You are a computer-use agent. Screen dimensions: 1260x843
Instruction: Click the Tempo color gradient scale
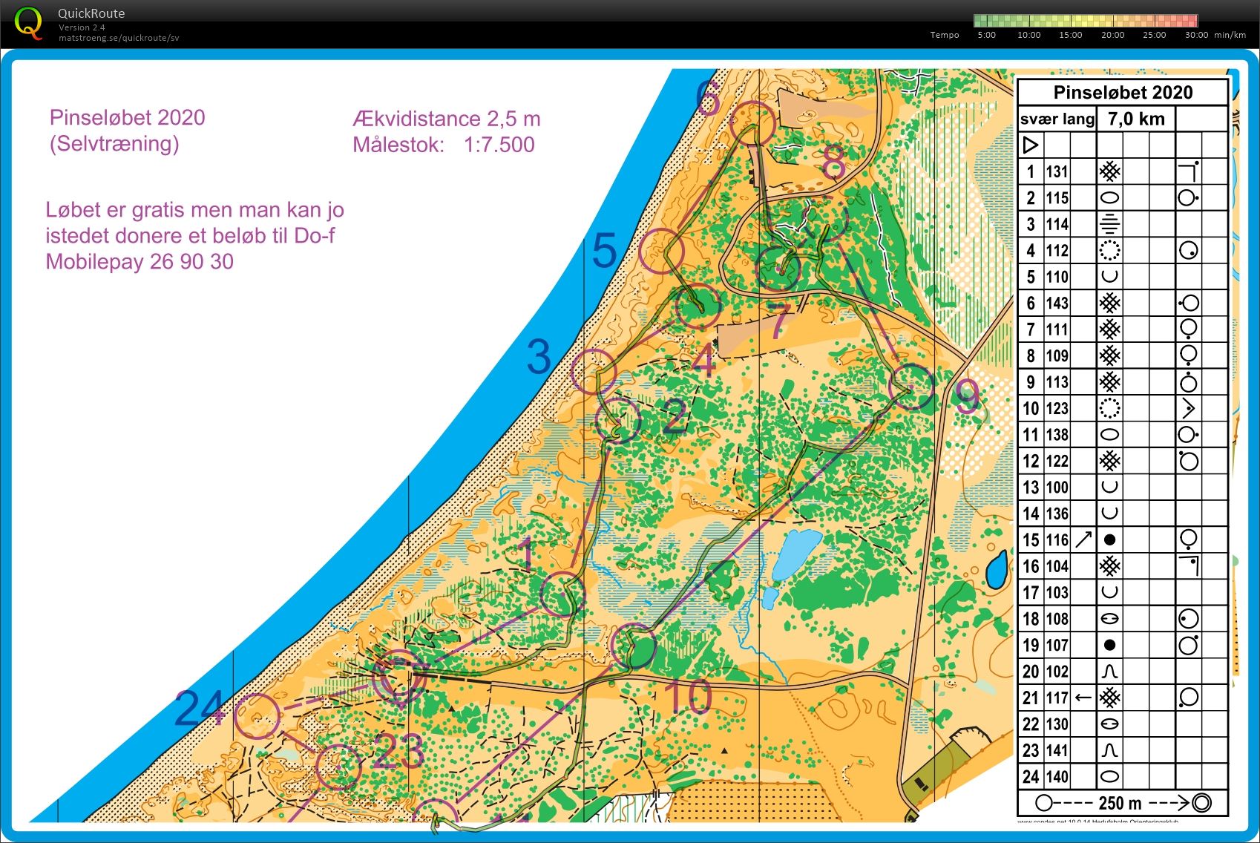[1086, 21]
